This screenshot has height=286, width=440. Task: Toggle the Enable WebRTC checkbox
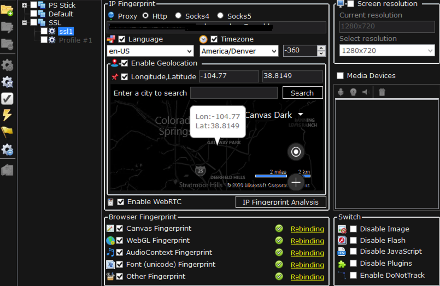[x=121, y=202]
